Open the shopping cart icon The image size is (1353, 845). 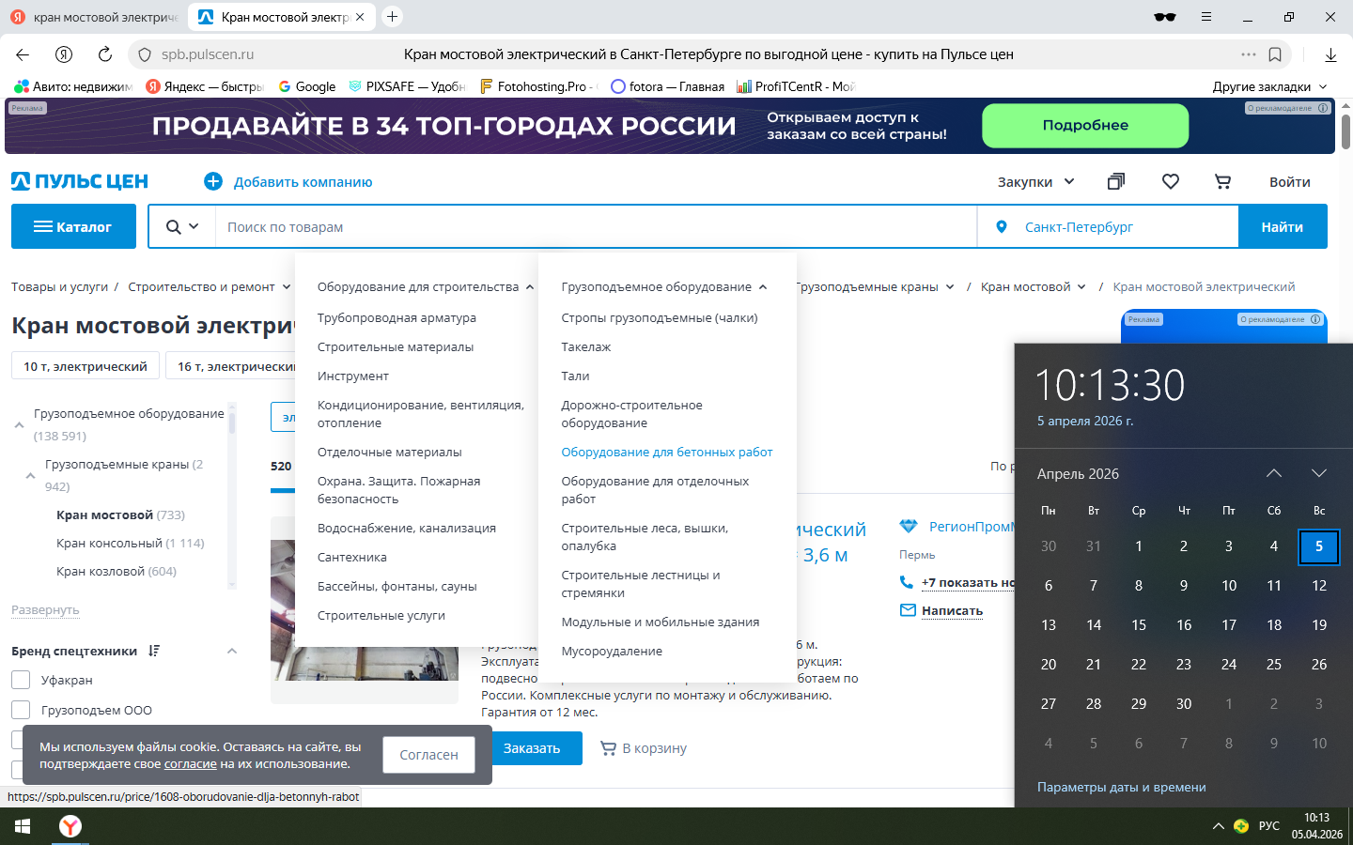(x=1222, y=181)
